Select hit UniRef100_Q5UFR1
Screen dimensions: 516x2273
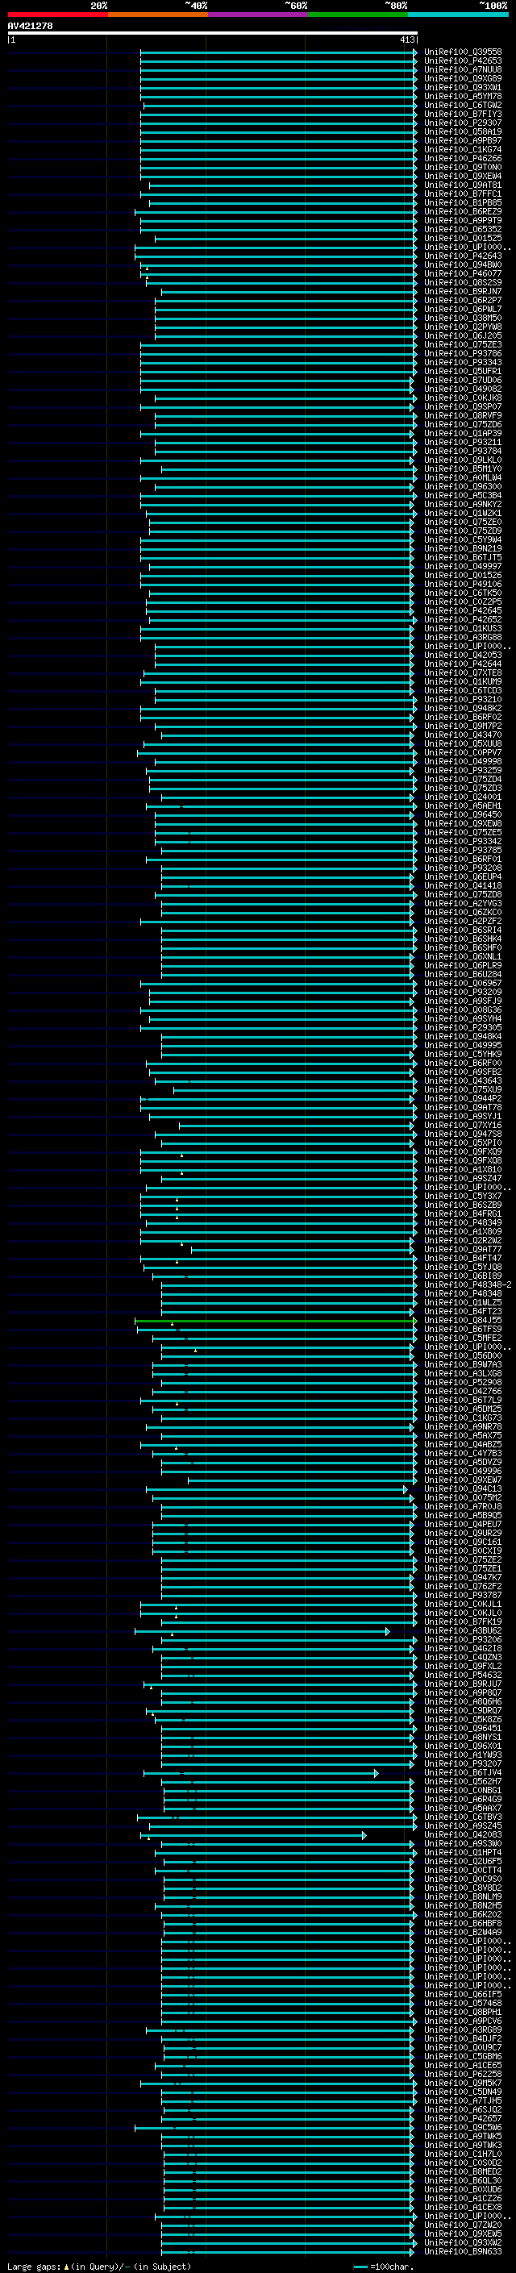pyautogui.click(x=463, y=372)
